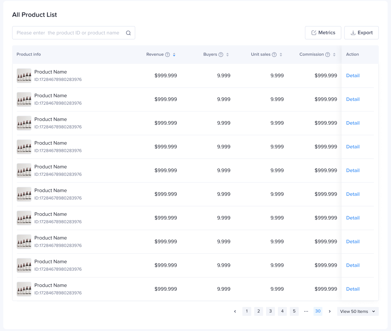
Task: Open the View 50 Items dropdown
Action: click(357, 311)
